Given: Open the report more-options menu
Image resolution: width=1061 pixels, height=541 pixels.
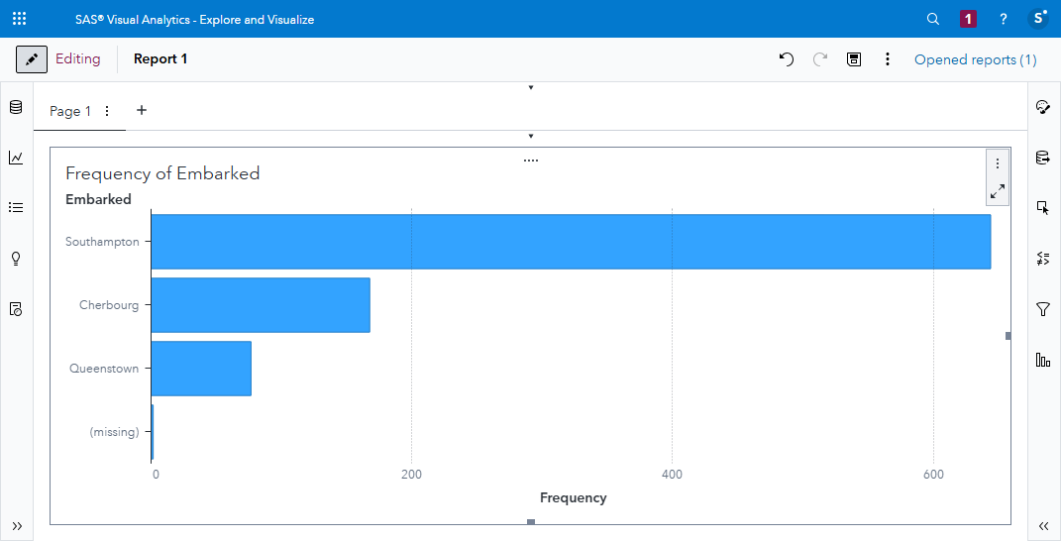Looking at the screenshot, I should coord(887,59).
